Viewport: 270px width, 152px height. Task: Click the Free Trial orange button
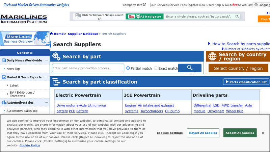click(264, 19)
